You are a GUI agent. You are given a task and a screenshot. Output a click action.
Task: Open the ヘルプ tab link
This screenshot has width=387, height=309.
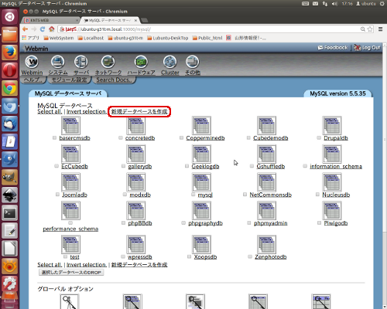coord(33,80)
